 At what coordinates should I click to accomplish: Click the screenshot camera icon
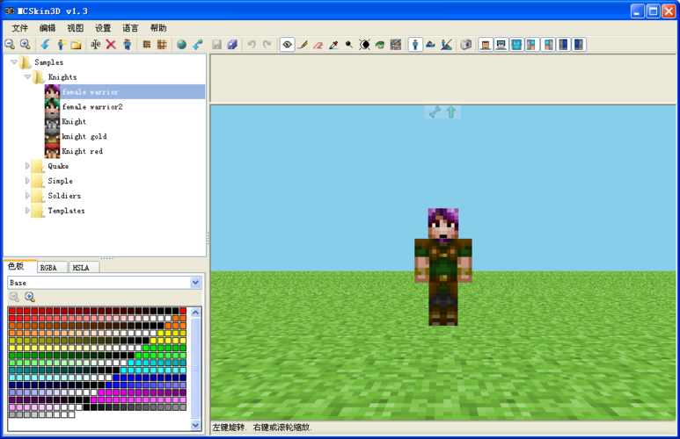(465, 44)
